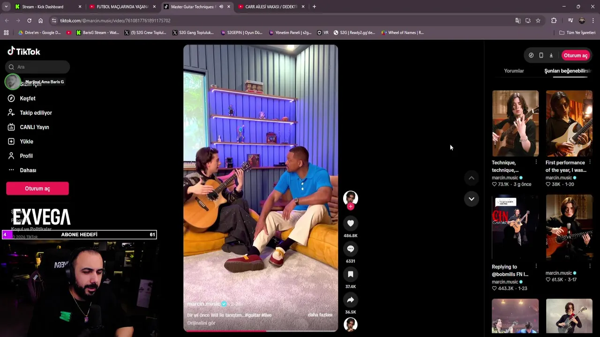Open Profil in sidebar

tap(20, 156)
